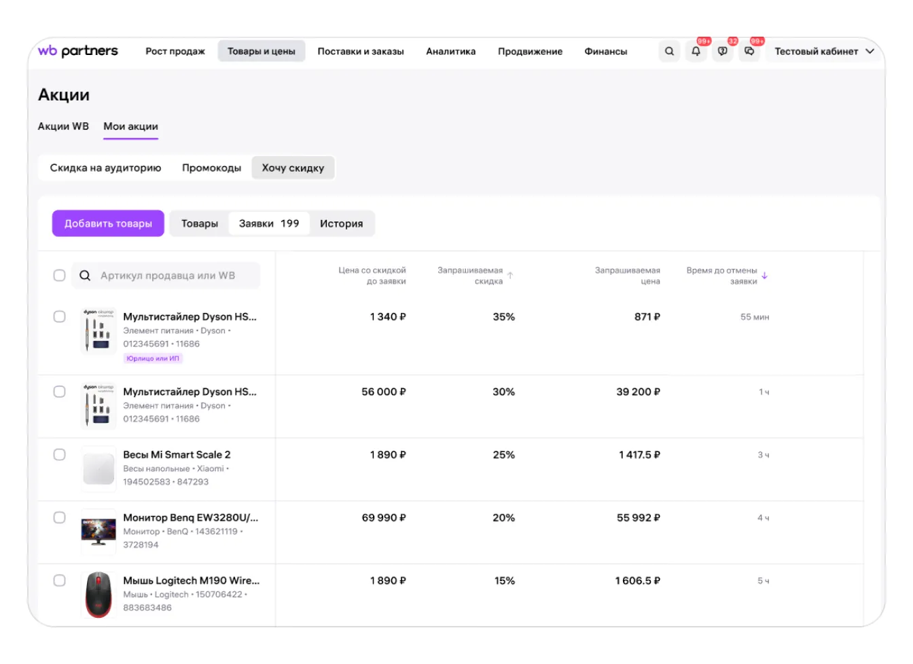This screenshot has height=664, width=913.
Task: Open the reviews speech bubble icon badged 32
Action: pos(722,51)
